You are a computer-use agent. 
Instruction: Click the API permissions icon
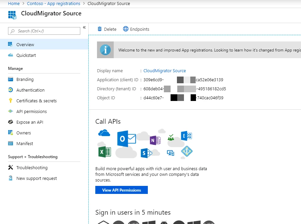point(11,111)
